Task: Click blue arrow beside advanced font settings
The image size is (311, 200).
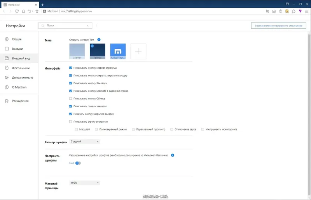Action: (x=173, y=155)
